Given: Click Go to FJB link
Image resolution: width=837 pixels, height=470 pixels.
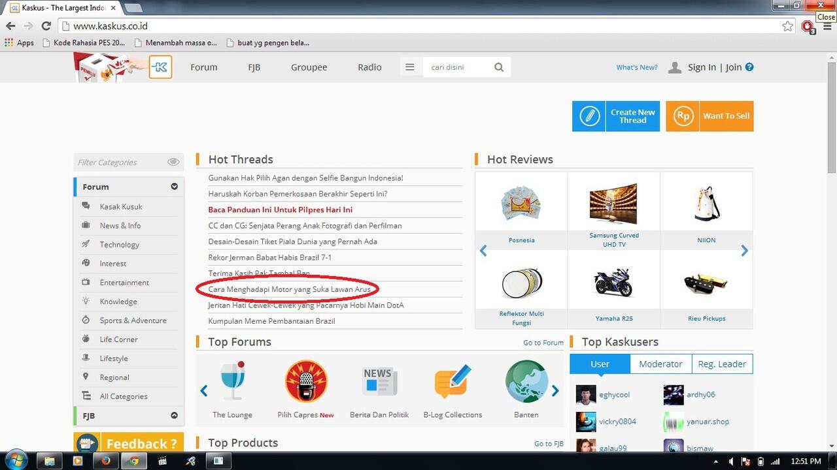Looking at the screenshot, I should [x=549, y=444].
